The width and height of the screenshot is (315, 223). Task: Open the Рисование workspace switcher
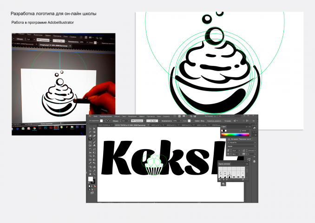pos(210,116)
